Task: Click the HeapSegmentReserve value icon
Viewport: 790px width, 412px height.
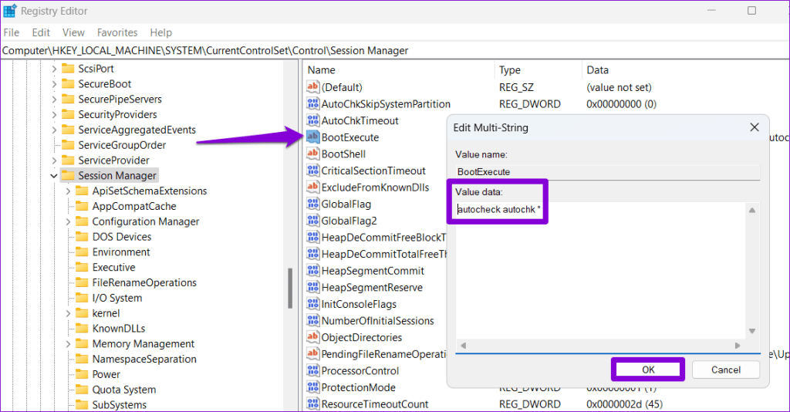Action: click(313, 287)
